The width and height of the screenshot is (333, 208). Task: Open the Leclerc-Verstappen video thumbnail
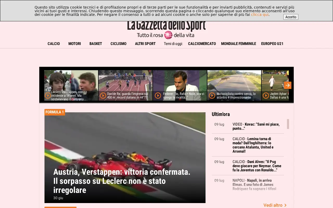71,85
